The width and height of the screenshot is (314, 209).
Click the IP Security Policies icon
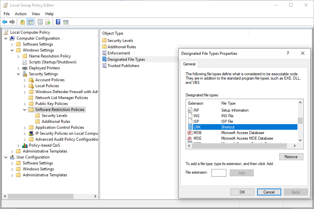[31, 133]
